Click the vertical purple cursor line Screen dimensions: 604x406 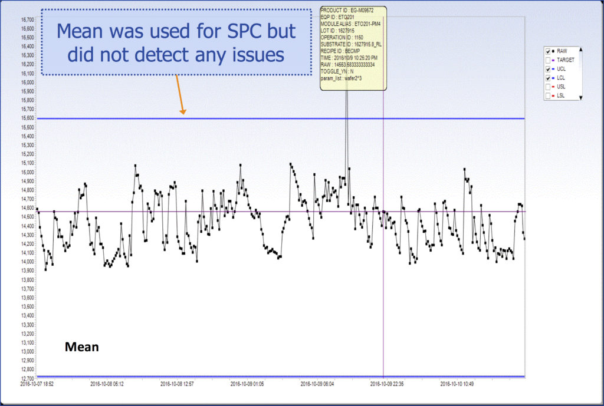[383, 295]
